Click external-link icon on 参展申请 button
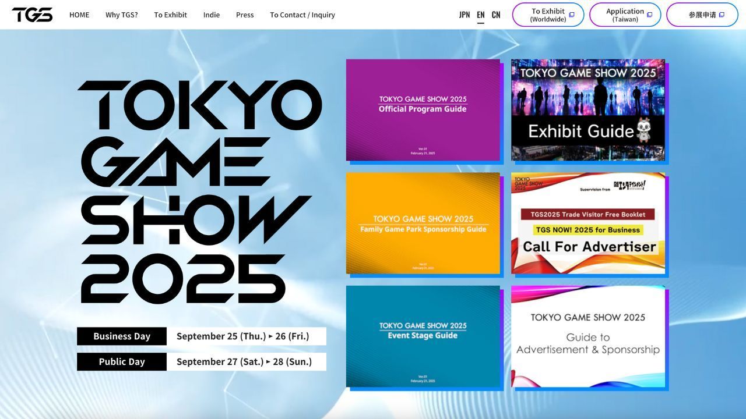This screenshot has height=419, width=746. point(722,15)
